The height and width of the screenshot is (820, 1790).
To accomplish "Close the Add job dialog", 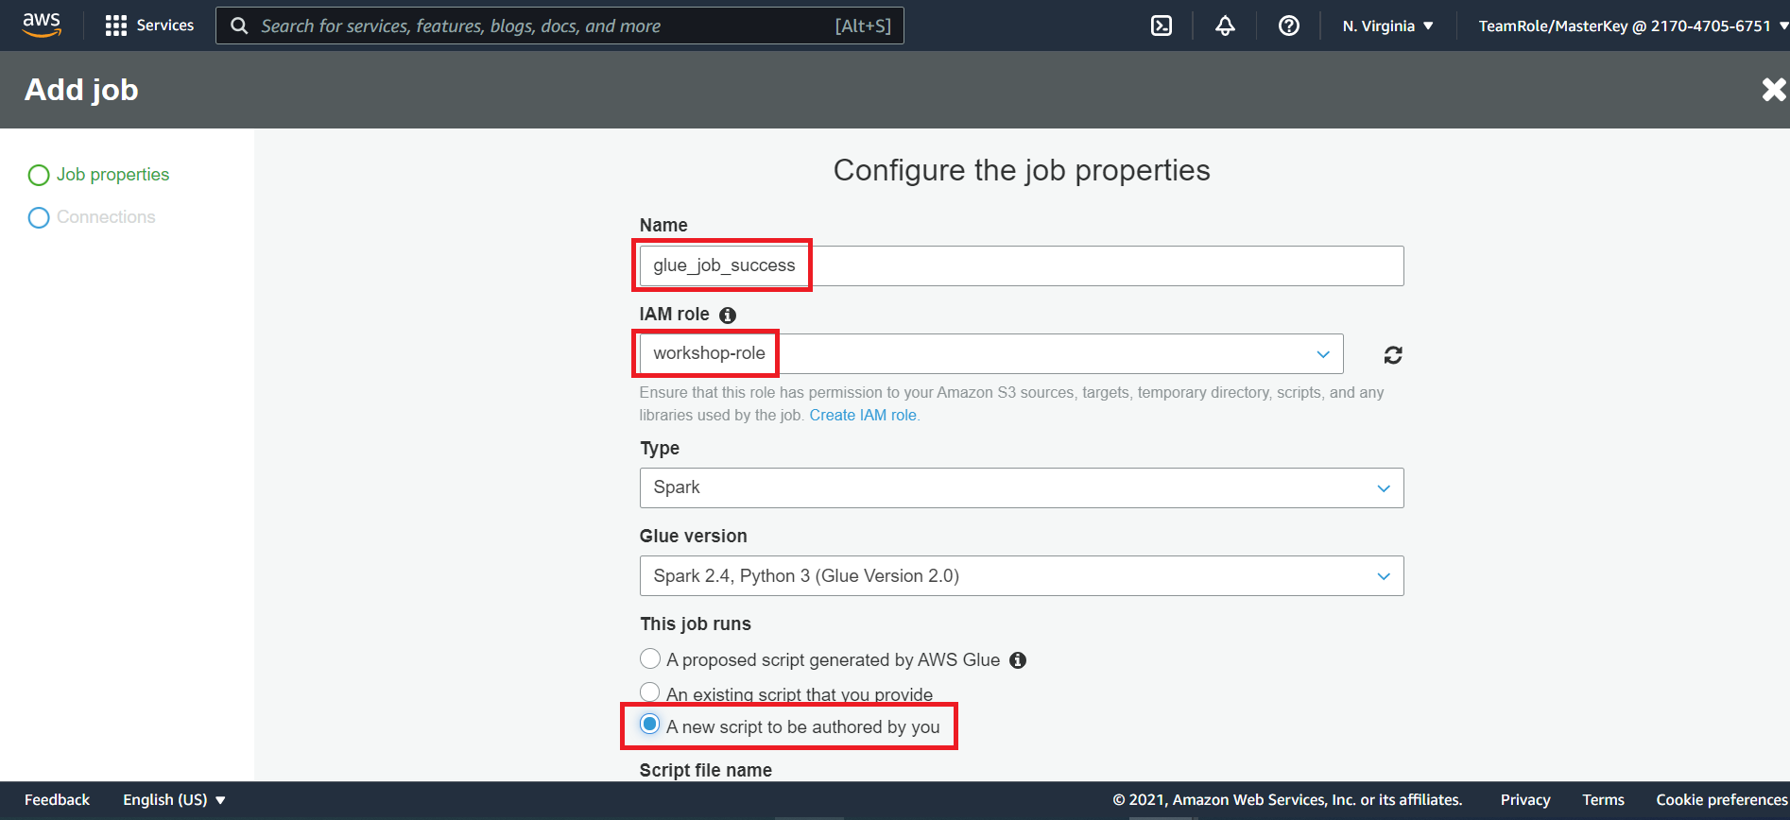I will [1774, 90].
